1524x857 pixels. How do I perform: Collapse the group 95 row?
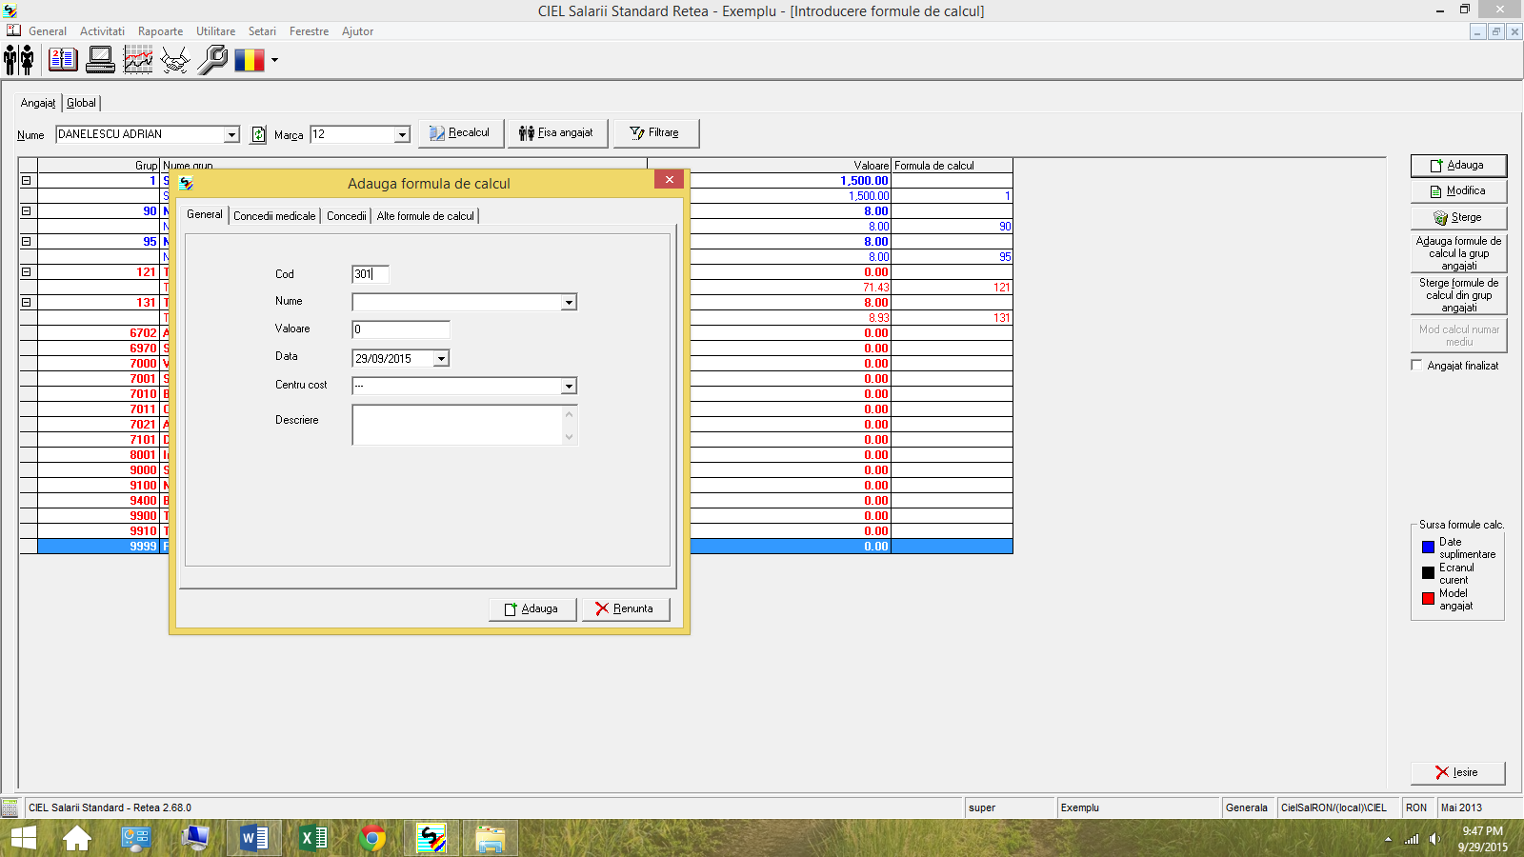point(27,242)
